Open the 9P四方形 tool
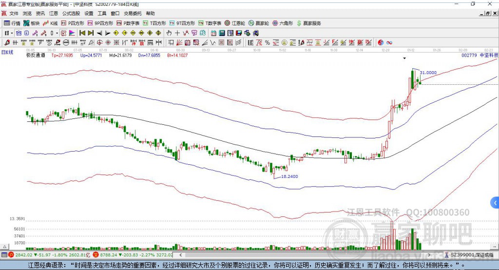Screen dimensions: 499x270 click(100, 23)
